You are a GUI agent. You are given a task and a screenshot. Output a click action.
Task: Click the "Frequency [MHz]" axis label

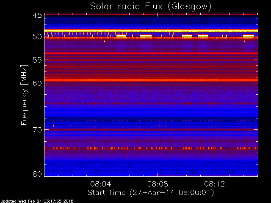[x=24, y=95]
